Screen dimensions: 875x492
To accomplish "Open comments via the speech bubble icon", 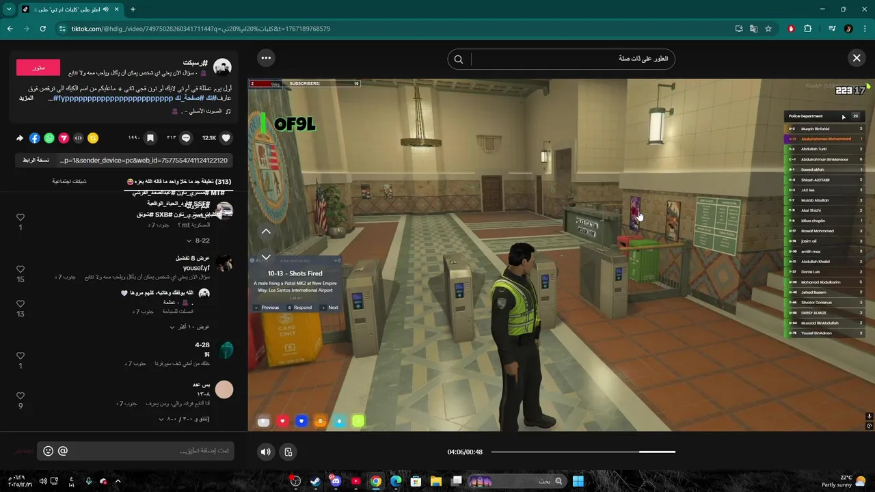I will click(185, 138).
